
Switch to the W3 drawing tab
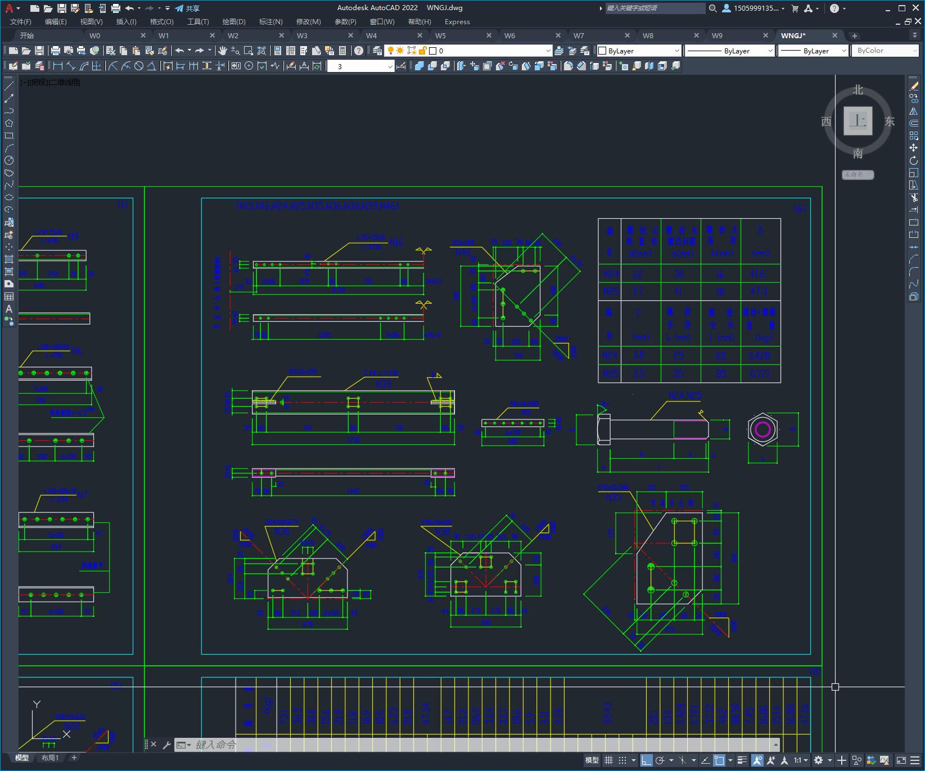[302, 35]
